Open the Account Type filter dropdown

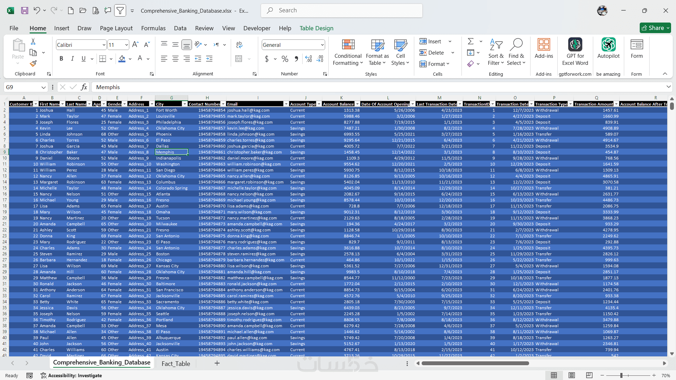point(319,104)
